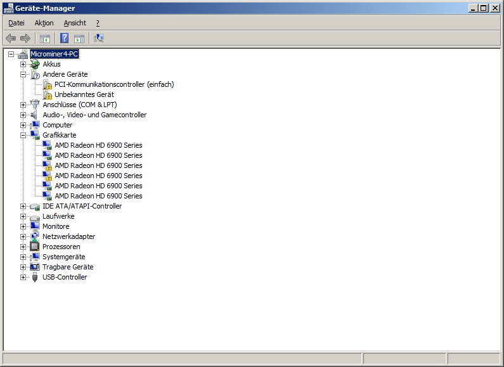Open the Aktion menu
This screenshot has height=367, width=504.
pos(44,23)
